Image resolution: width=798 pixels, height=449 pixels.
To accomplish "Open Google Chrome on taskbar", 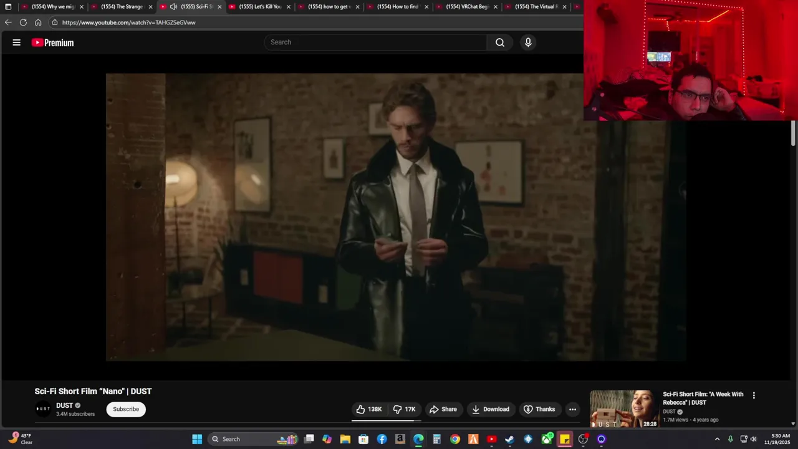I will (455, 439).
